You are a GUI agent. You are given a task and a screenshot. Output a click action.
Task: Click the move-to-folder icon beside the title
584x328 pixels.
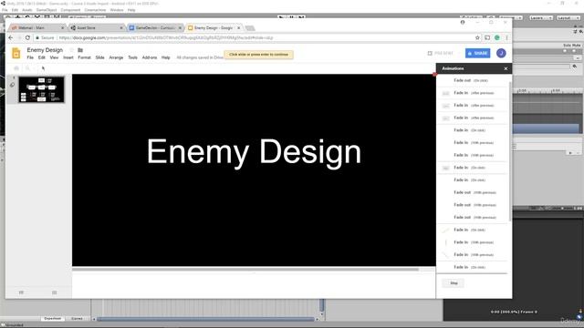click(x=80, y=50)
